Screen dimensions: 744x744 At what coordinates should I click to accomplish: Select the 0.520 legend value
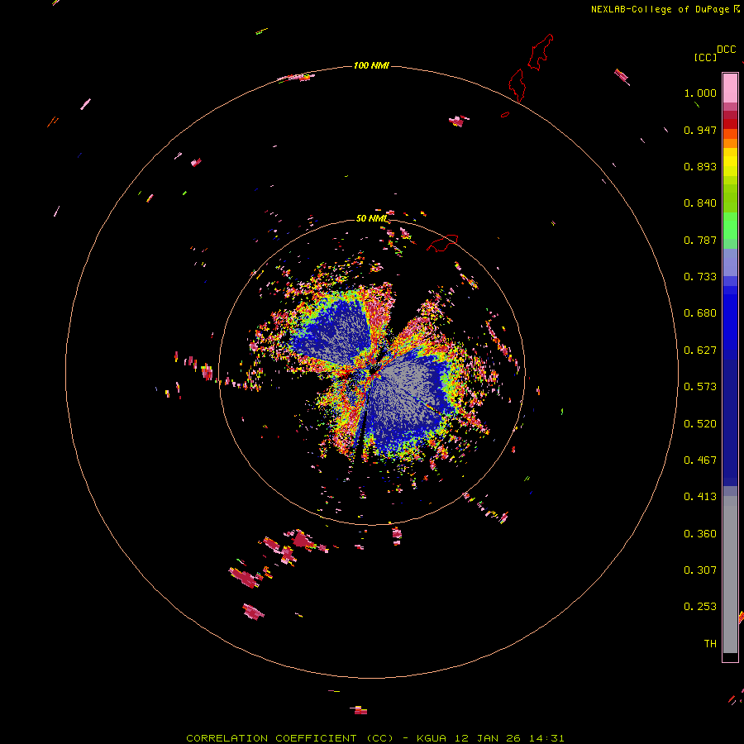pos(700,424)
